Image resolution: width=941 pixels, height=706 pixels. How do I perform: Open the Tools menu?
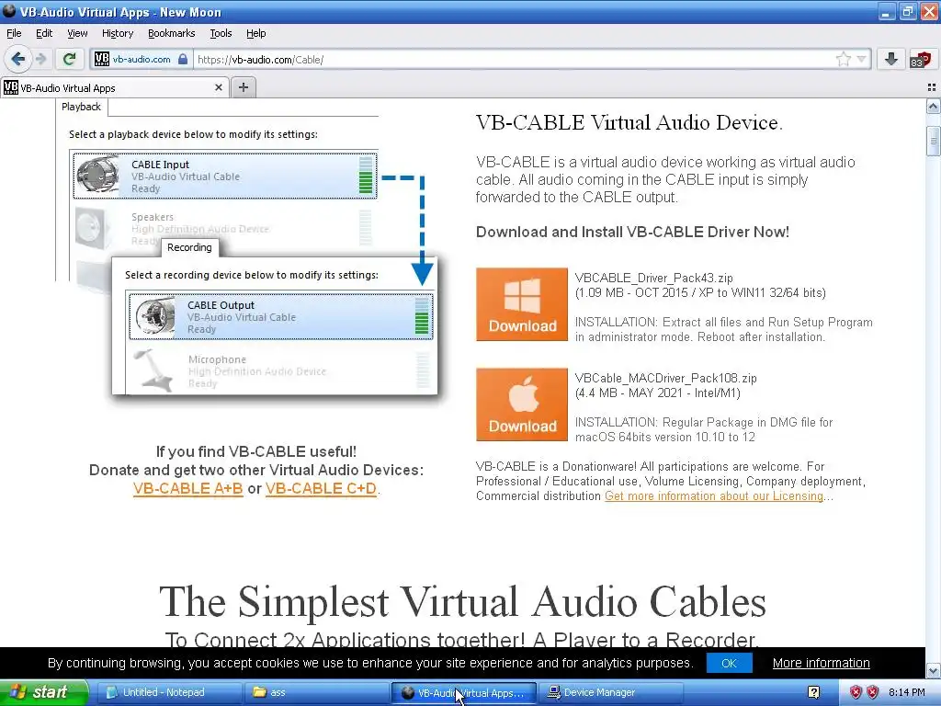point(221,33)
